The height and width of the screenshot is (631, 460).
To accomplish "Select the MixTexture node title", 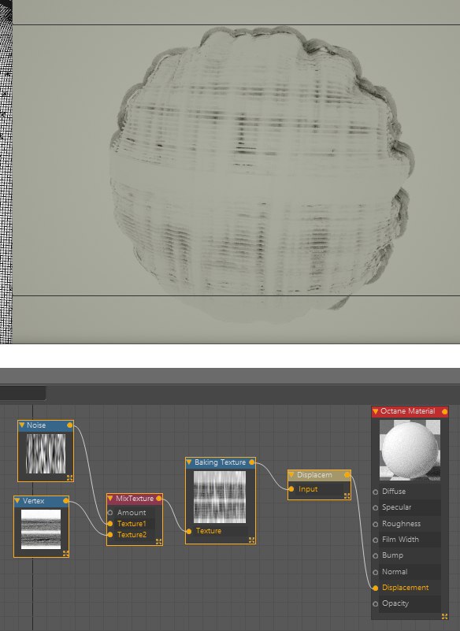I will [x=135, y=499].
